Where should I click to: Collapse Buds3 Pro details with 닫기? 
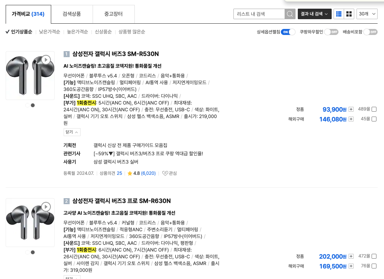coord(72,277)
